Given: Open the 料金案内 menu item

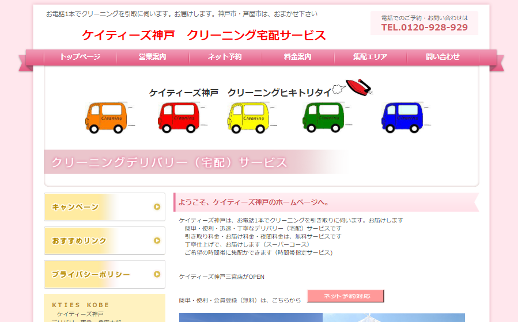Looking at the screenshot, I should (298, 57).
